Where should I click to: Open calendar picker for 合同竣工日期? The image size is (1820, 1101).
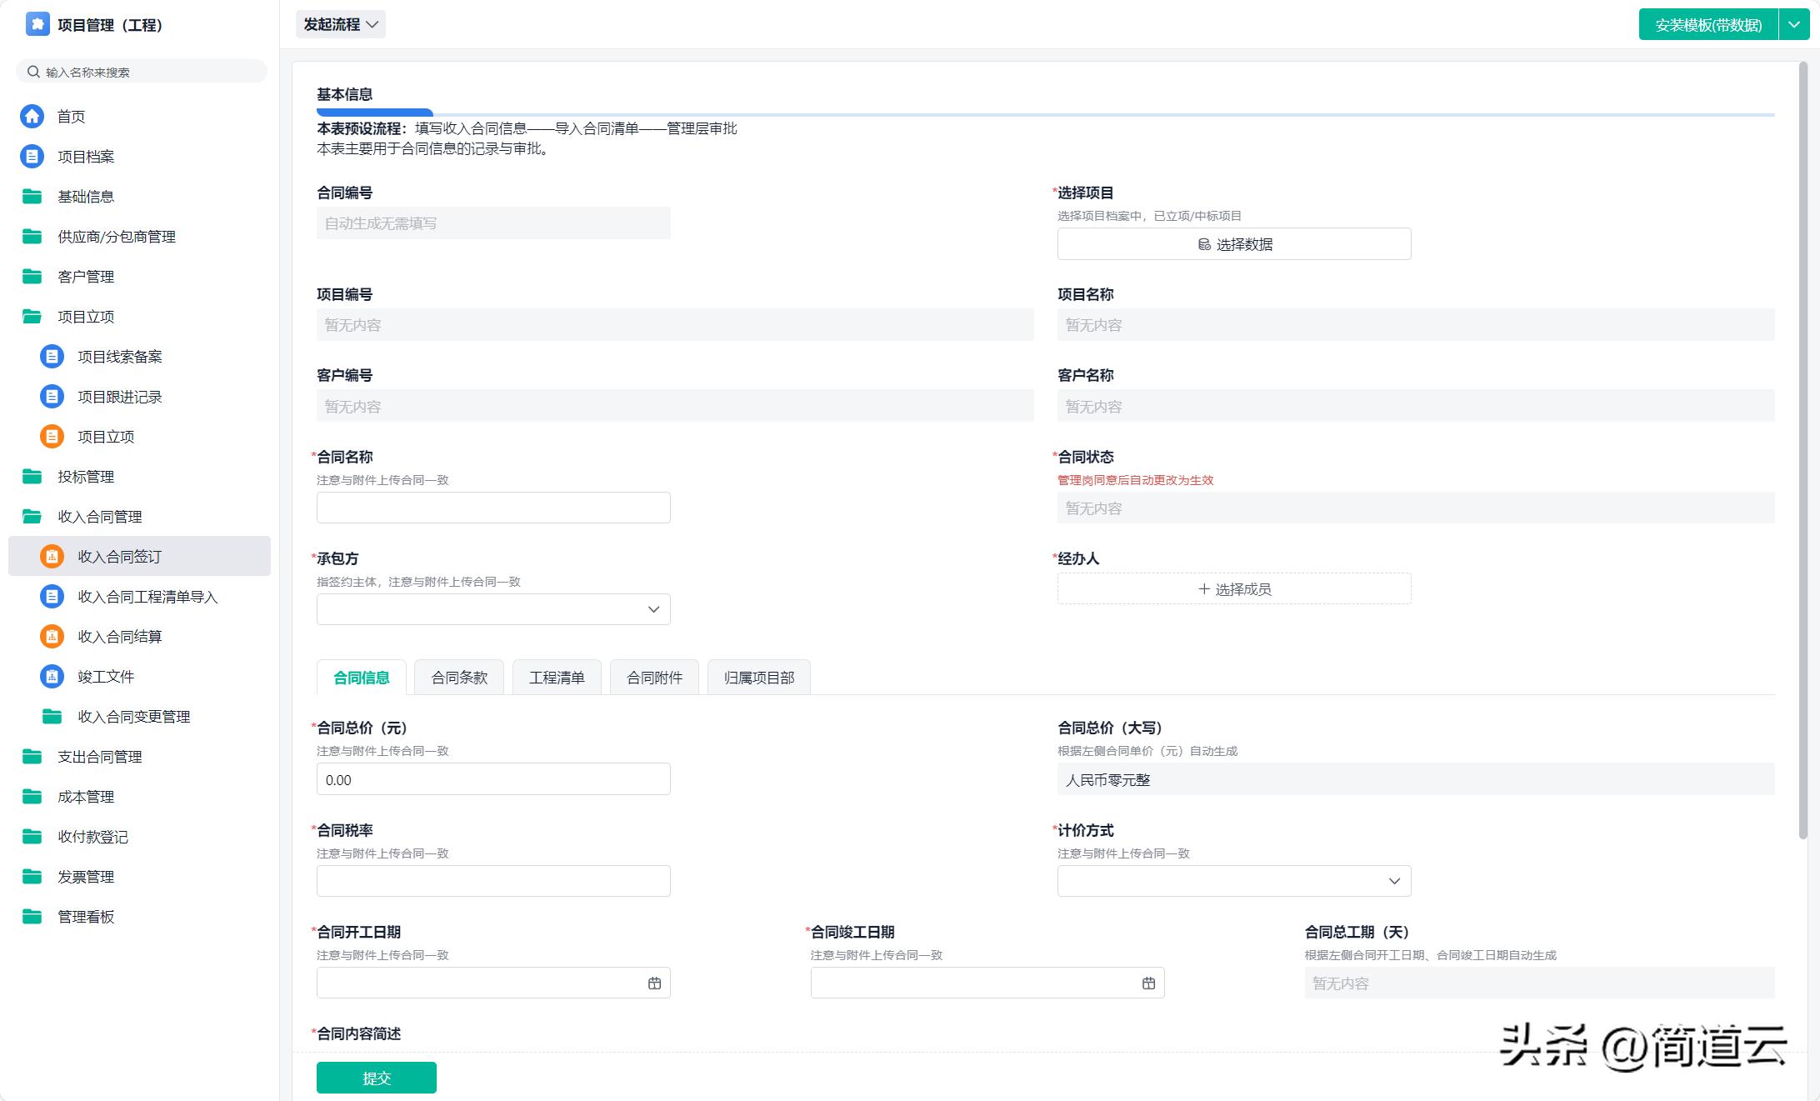pos(1148,983)
